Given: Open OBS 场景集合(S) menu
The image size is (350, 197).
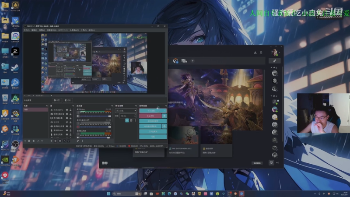Looking at the screenshot, I should pyautogui.click(x=74, y=30).
